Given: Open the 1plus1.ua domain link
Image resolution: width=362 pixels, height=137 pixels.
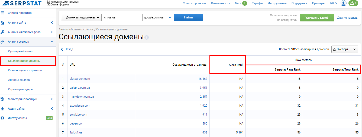Looking at the screenshot, I should tap(76, 132).
